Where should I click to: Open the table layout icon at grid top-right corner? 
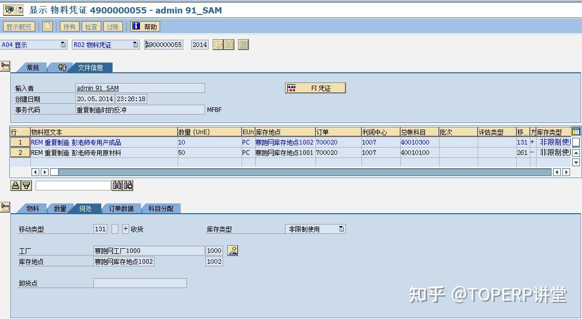coord(577,132)
